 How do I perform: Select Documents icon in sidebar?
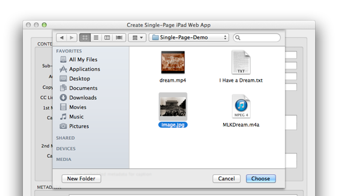[x=63, y=88]
